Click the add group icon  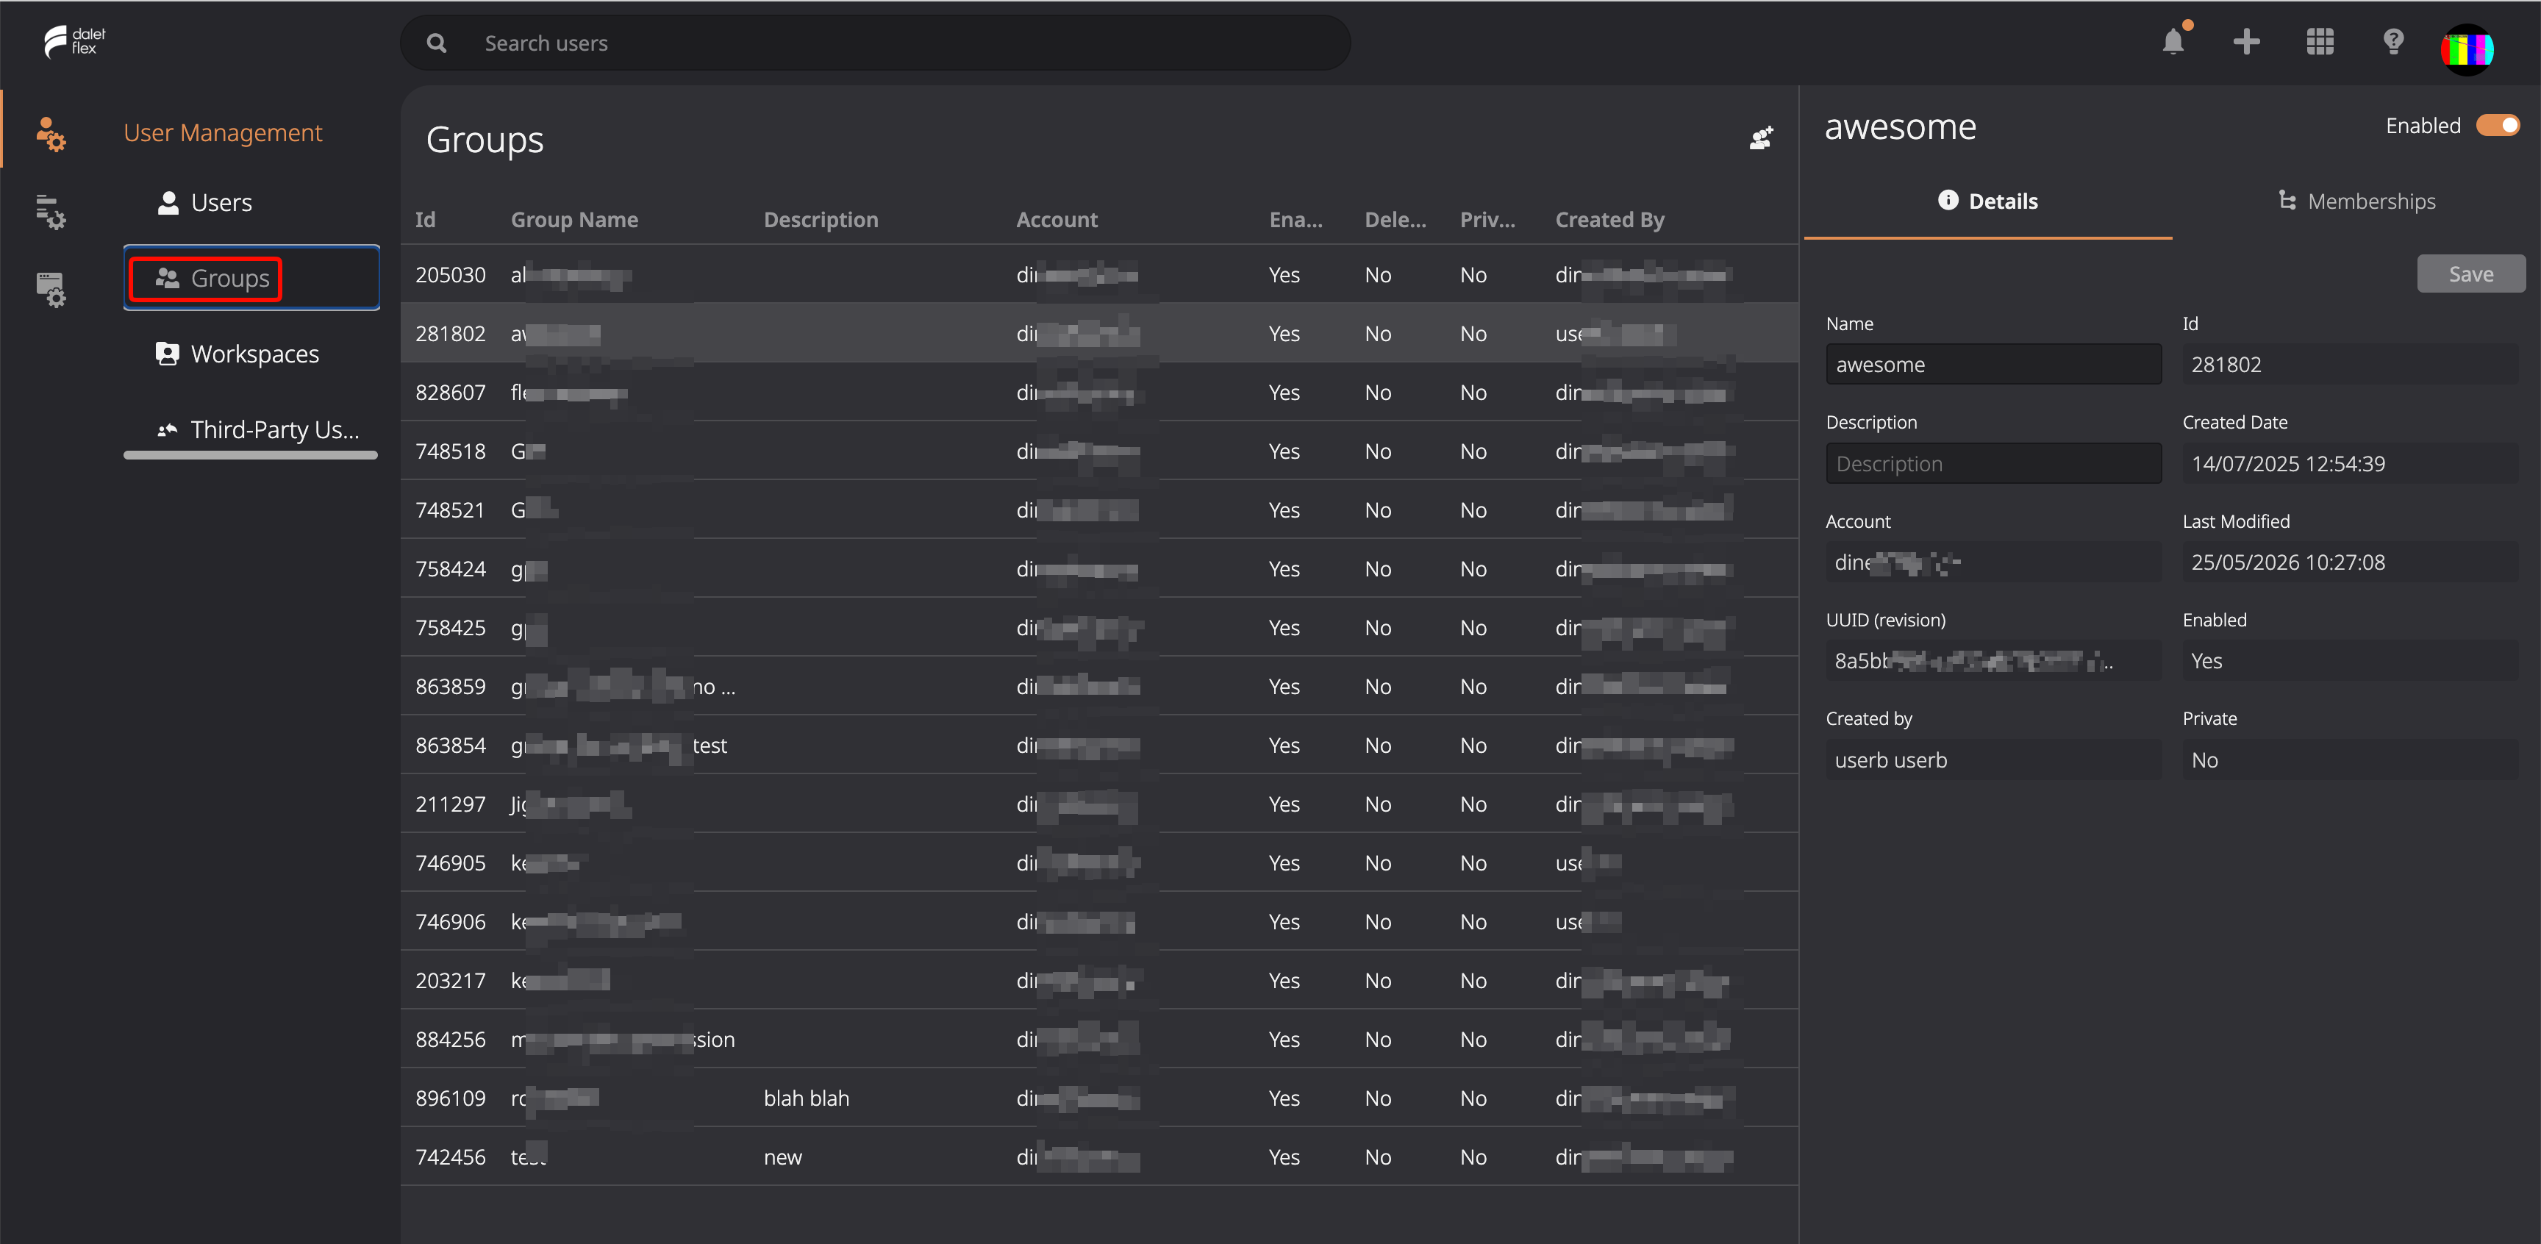[1762, 138]
